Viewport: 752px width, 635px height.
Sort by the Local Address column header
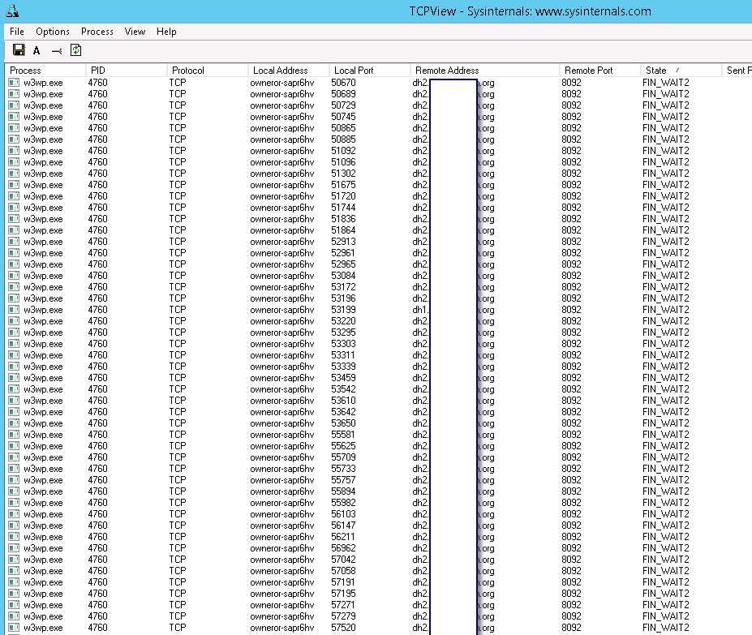[x=288, y=71]
